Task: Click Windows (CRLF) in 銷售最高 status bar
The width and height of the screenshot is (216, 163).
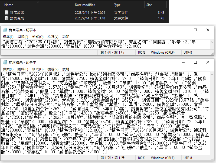Action: (163, 52)
